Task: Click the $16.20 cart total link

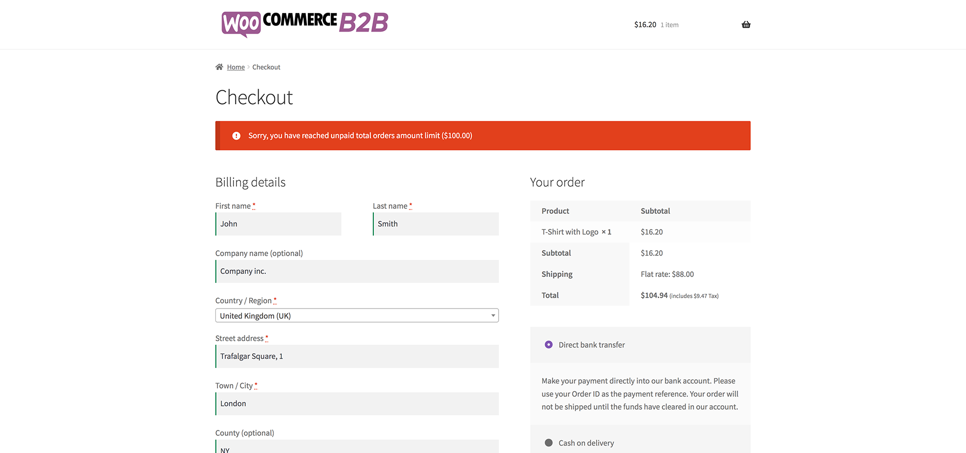Action: coord(645,25)
